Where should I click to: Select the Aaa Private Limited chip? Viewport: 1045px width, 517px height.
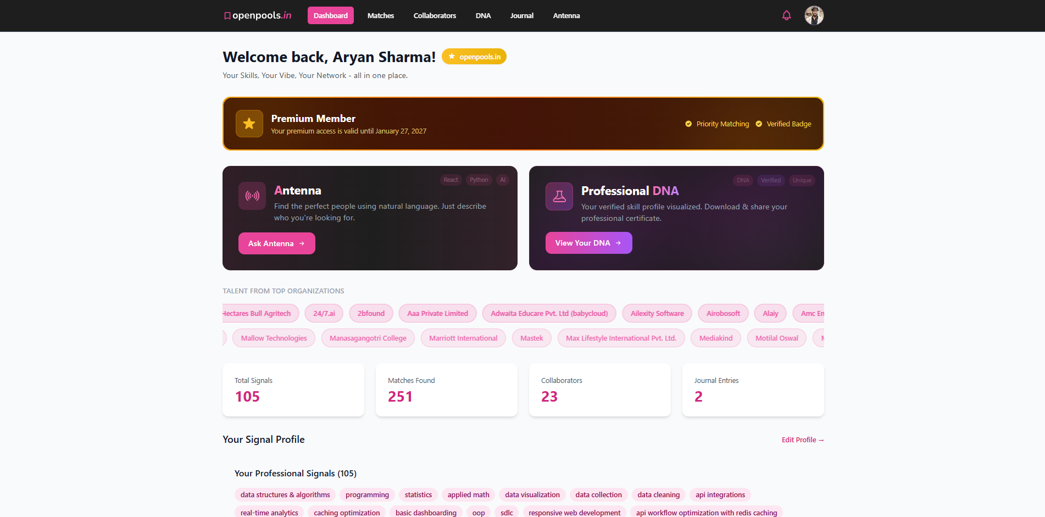[438, 314]
